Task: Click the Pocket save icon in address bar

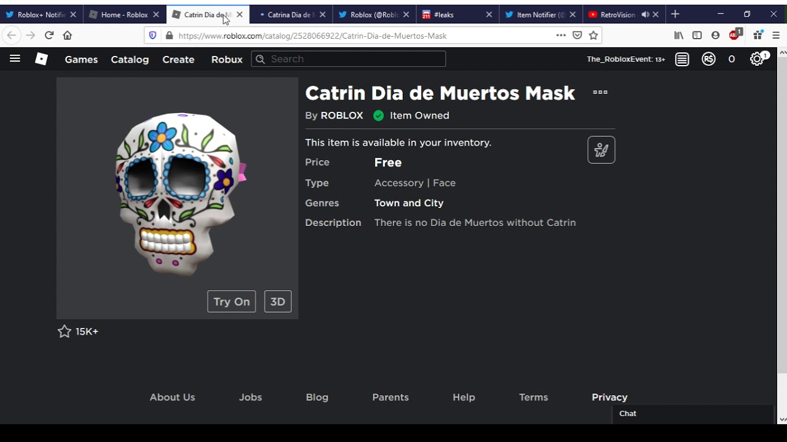Action: coord(577,36)
